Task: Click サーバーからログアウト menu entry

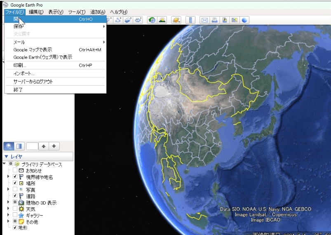Action: tap(33, 82)
